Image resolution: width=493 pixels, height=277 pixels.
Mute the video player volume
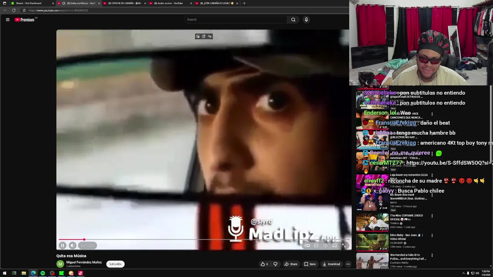coord(72,245)
